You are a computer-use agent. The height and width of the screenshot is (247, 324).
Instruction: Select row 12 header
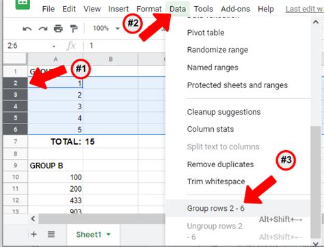point(15,200)
